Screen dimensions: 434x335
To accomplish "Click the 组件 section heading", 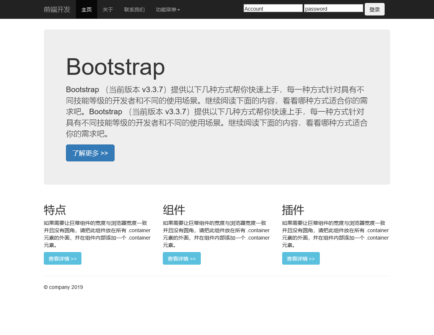I will point(174,210).
